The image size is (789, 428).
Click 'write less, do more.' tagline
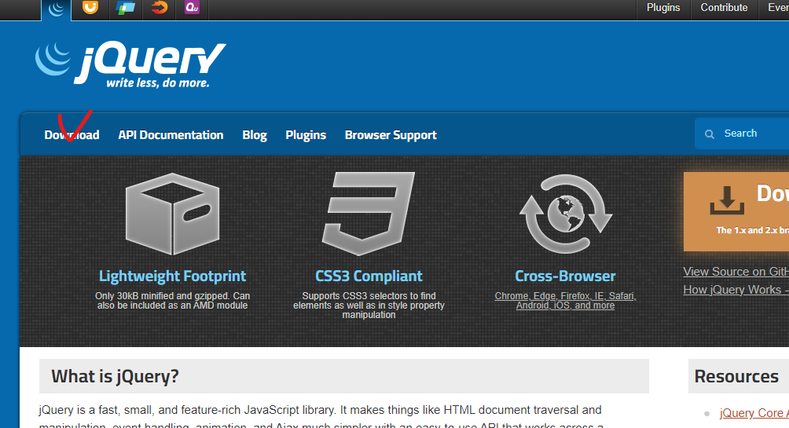tap(158, 83)
